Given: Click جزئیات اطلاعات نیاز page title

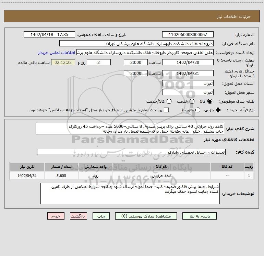Looking at the screenshot, I should click(x=234, y=16).
